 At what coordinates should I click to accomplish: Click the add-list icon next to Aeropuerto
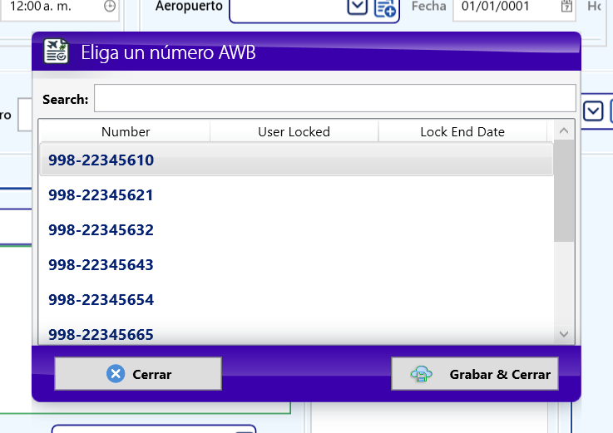[x=385, y=7]
